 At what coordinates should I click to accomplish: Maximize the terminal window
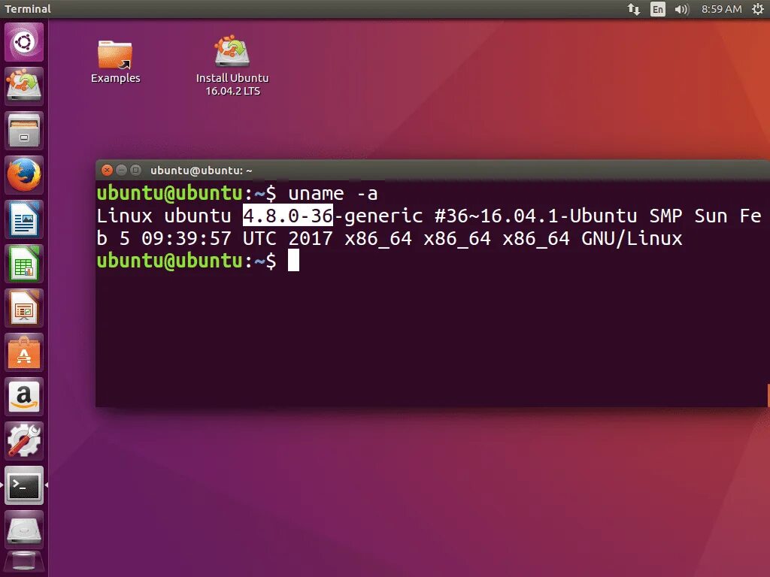(x=135, y=171)
